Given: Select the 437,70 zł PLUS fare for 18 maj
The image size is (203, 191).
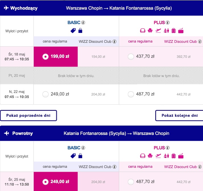Looking at the screenshot, I should click(x=131, y=56).
